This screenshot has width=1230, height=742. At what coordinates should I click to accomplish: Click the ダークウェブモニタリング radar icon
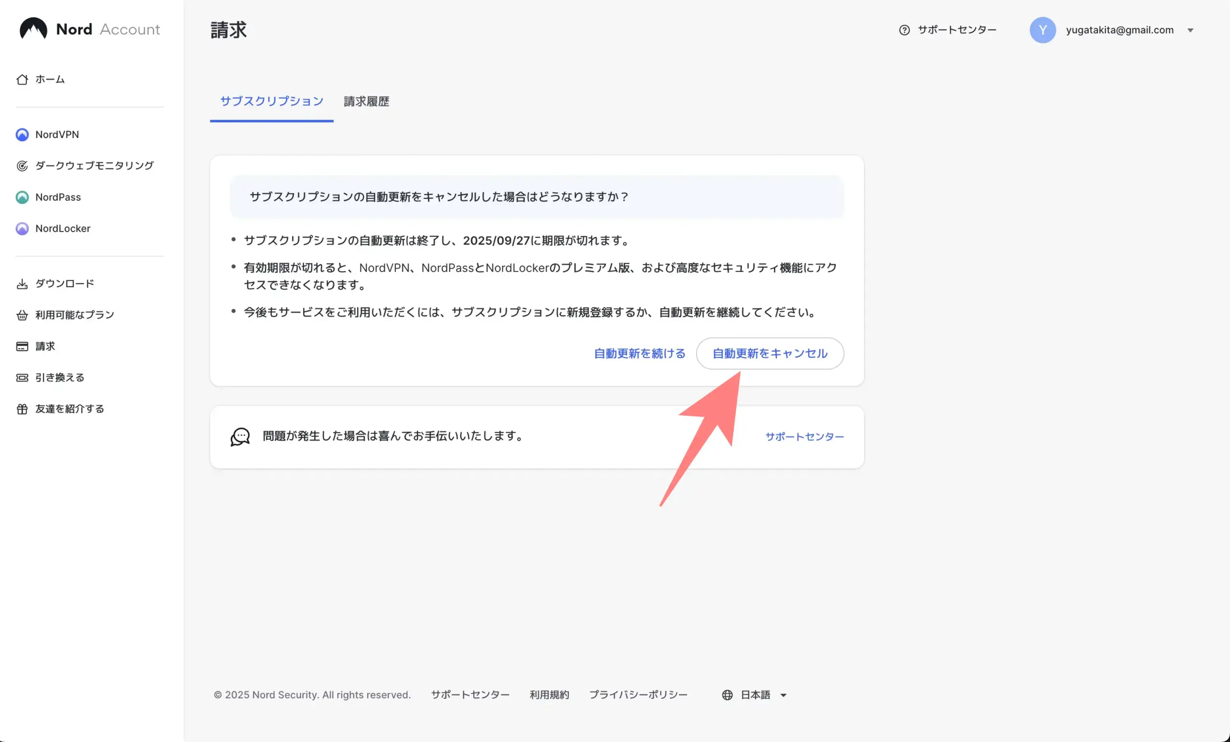tap(22, 166)
